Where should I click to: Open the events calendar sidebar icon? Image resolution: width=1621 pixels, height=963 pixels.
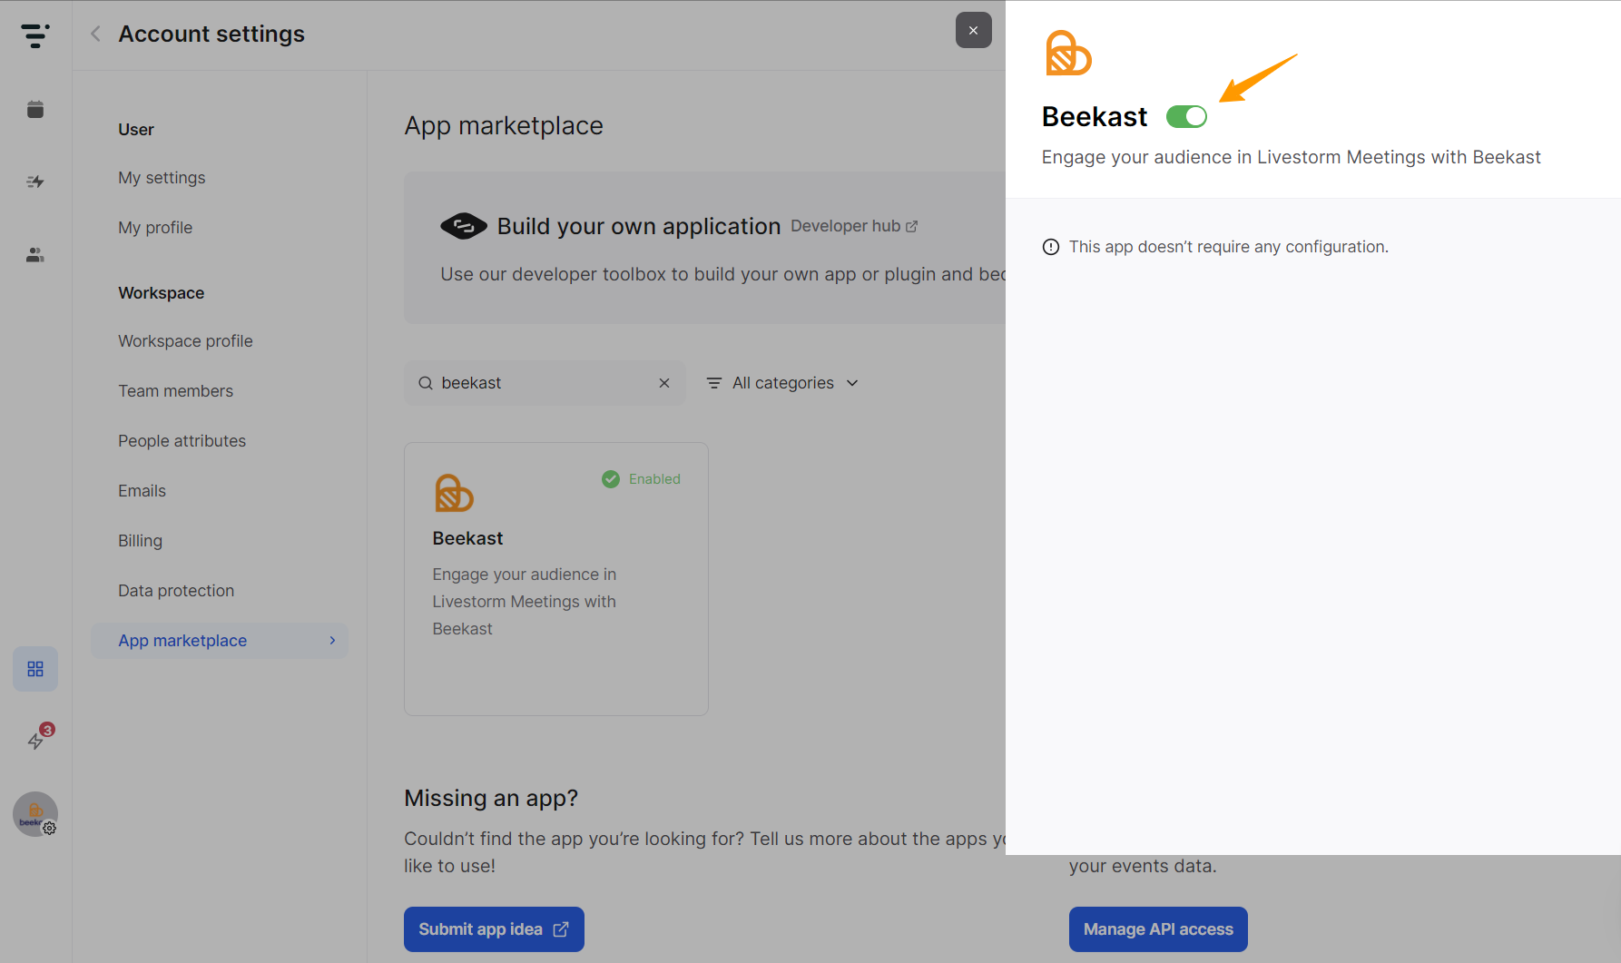[x=35, y=109]
